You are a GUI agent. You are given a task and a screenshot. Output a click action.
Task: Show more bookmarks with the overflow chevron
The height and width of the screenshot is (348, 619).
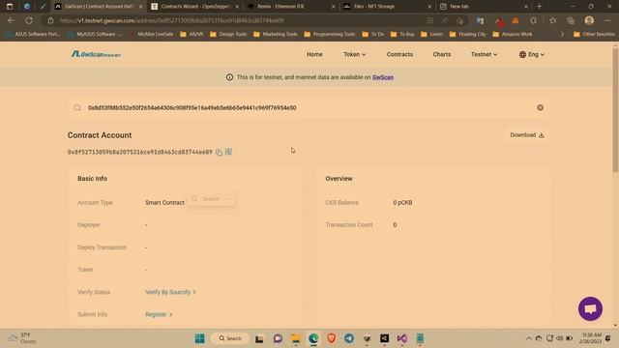tap(562, 35)
